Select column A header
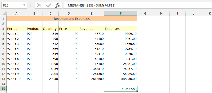Image resolution: width=212 pixels, height=93 pixels. coord(16,14)
